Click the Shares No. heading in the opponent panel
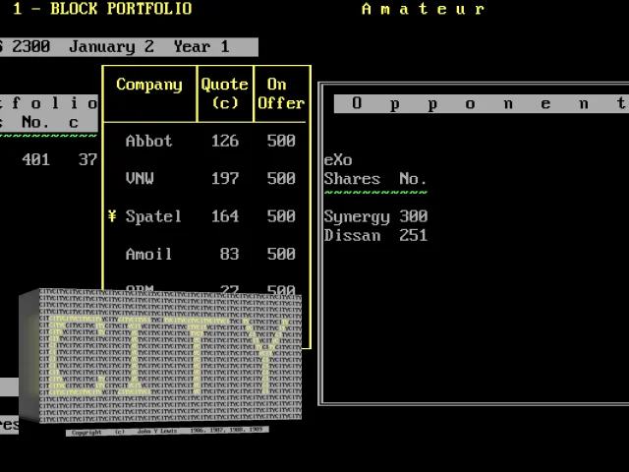 [375, 179]
